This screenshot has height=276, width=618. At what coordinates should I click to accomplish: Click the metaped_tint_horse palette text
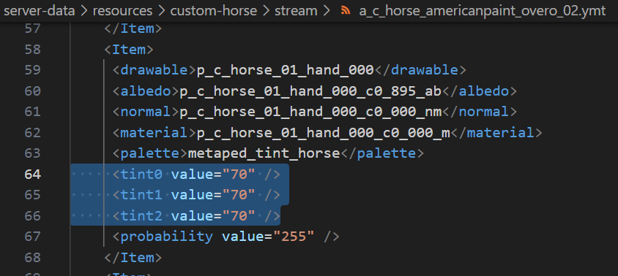point(264,153)
